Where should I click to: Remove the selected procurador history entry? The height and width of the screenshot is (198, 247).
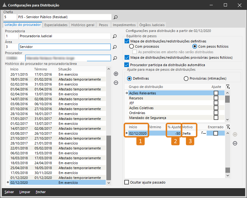click(116, 82)
